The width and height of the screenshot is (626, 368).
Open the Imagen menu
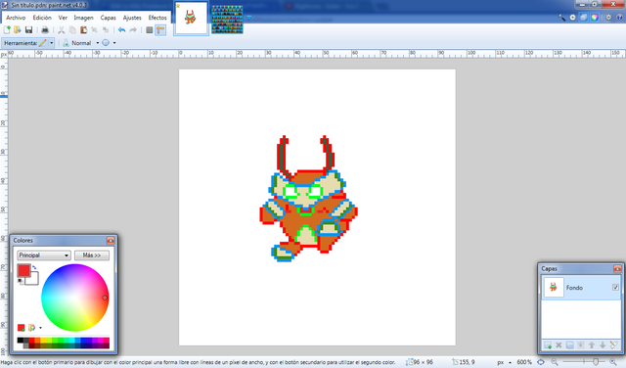coord(83,18)
